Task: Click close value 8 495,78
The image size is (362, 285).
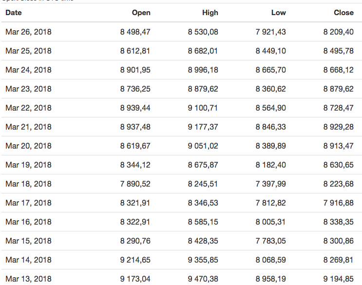Action: coord(338,51)
